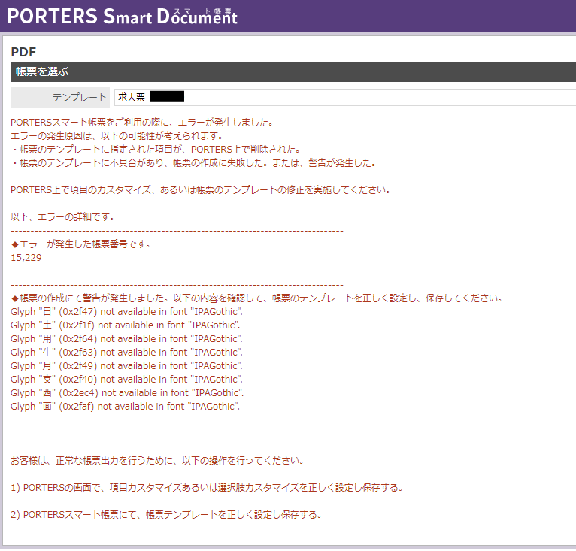
Task: Click the line 'お客様は、正常な帳票出力を行うために…'
Action: click(x=157, y=461)
